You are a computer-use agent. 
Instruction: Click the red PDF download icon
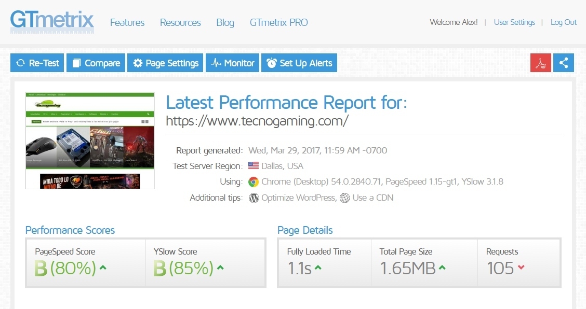tap(540, 63)
